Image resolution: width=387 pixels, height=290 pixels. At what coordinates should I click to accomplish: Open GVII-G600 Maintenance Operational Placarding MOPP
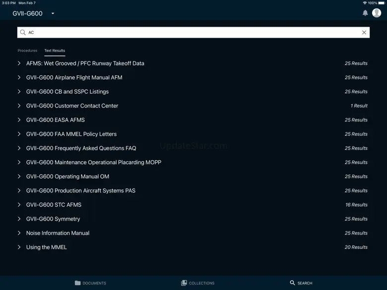tap(94, 162)
